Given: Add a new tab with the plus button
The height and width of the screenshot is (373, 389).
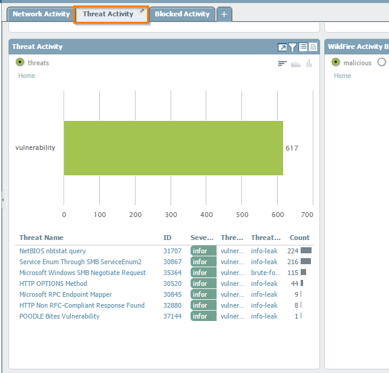Looking at the screenshot, I should coord(224,14).
